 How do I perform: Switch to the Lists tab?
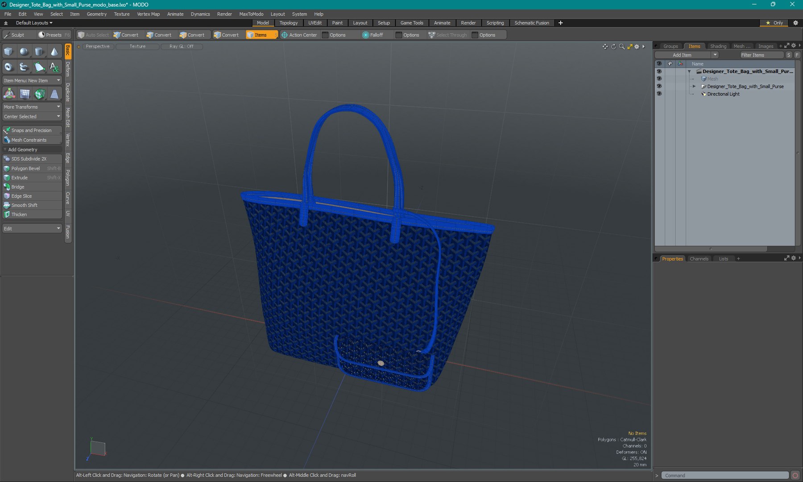pos(723,259)
